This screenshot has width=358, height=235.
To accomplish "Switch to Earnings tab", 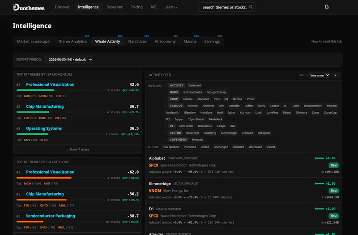I will [x=212, y=42].
